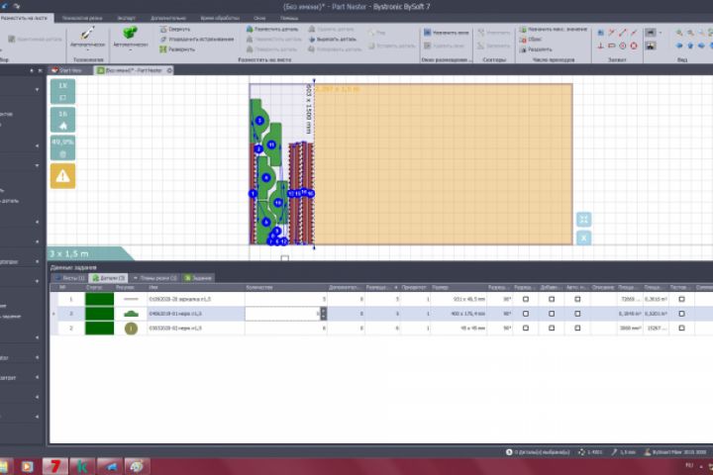Run automatic nesting with green parts icon
Image resolution: width=713 pixels, height=475 pixels.
[130, 33]
